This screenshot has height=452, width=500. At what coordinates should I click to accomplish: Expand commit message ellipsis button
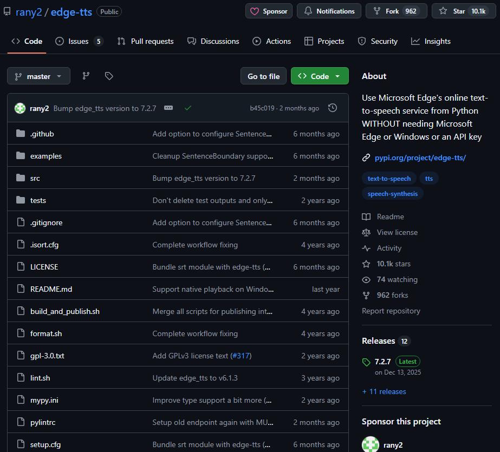point(168,108)
